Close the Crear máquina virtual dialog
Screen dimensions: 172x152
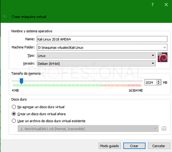(x=166, y=5)
